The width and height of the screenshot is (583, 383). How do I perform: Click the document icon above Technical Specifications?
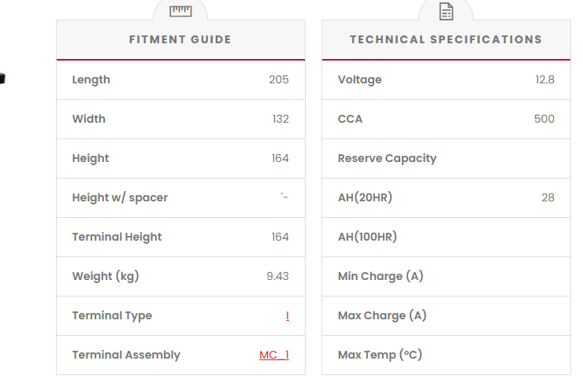(x=446, y=11)
